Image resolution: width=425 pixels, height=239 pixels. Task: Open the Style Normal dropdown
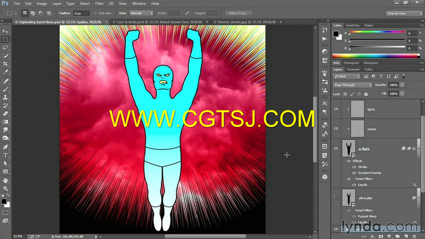pos(141,13)
